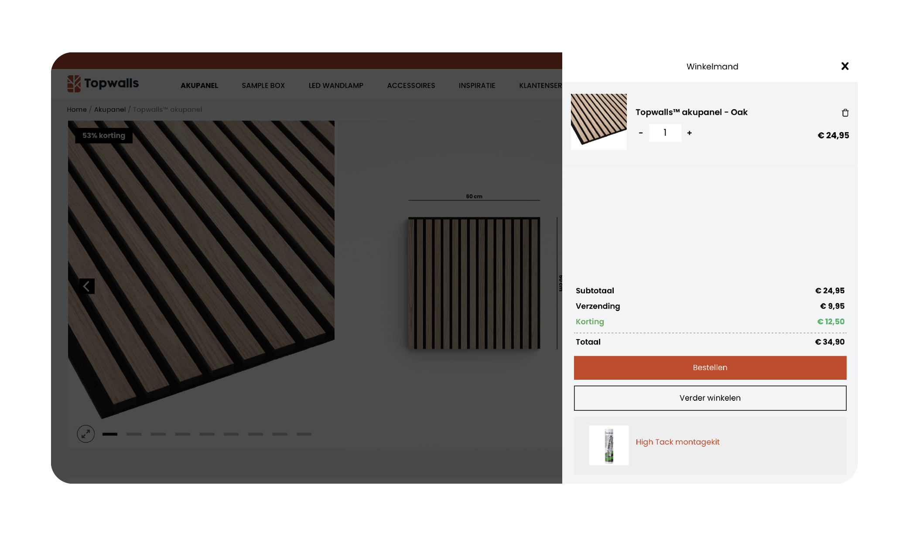Select the second image slider indicator

click(x=134, y=434)
